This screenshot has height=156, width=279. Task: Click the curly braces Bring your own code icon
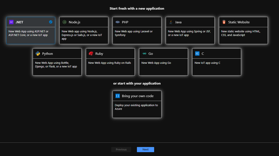tap(118, 96)
